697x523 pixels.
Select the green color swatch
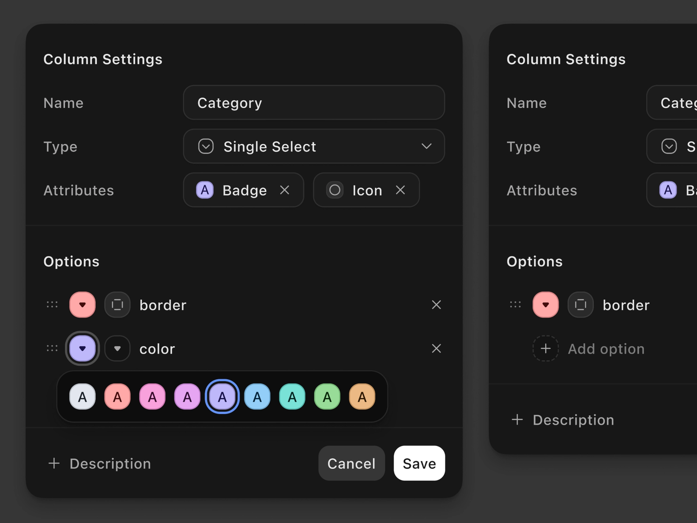327,397
